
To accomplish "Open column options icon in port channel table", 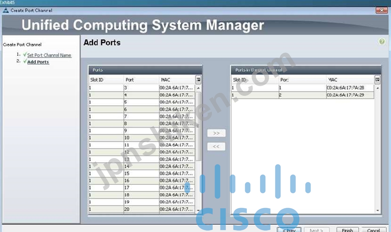I will [x=377, y=80].
